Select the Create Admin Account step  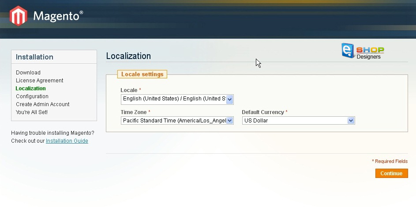click(x=43, y=104)
